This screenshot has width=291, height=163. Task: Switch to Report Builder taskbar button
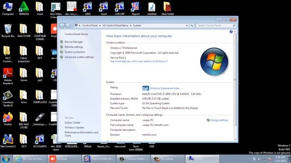(99, 159)
